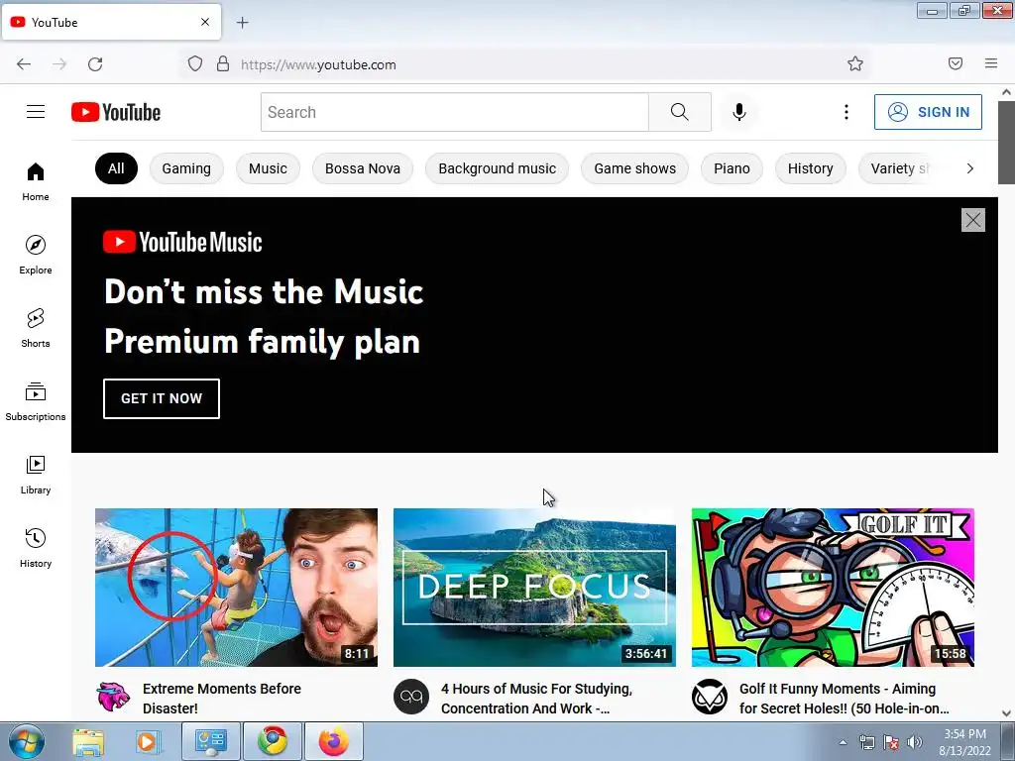The image size is (1015, 761).
Task: Bookmark this page with the star
Action: click(x=855, y=63)
